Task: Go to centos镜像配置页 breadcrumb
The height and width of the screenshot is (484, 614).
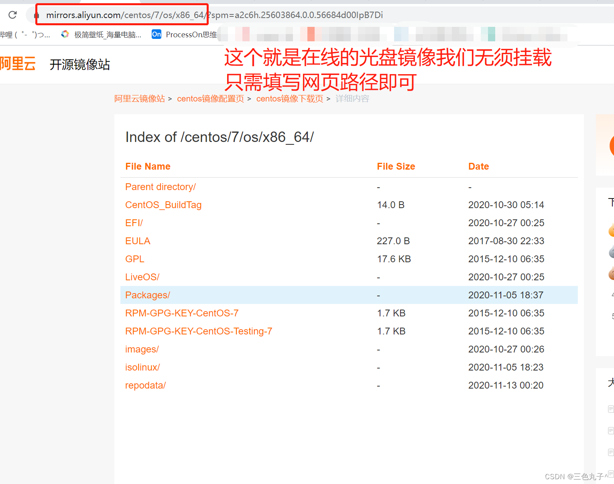Action: pos(211,99)
